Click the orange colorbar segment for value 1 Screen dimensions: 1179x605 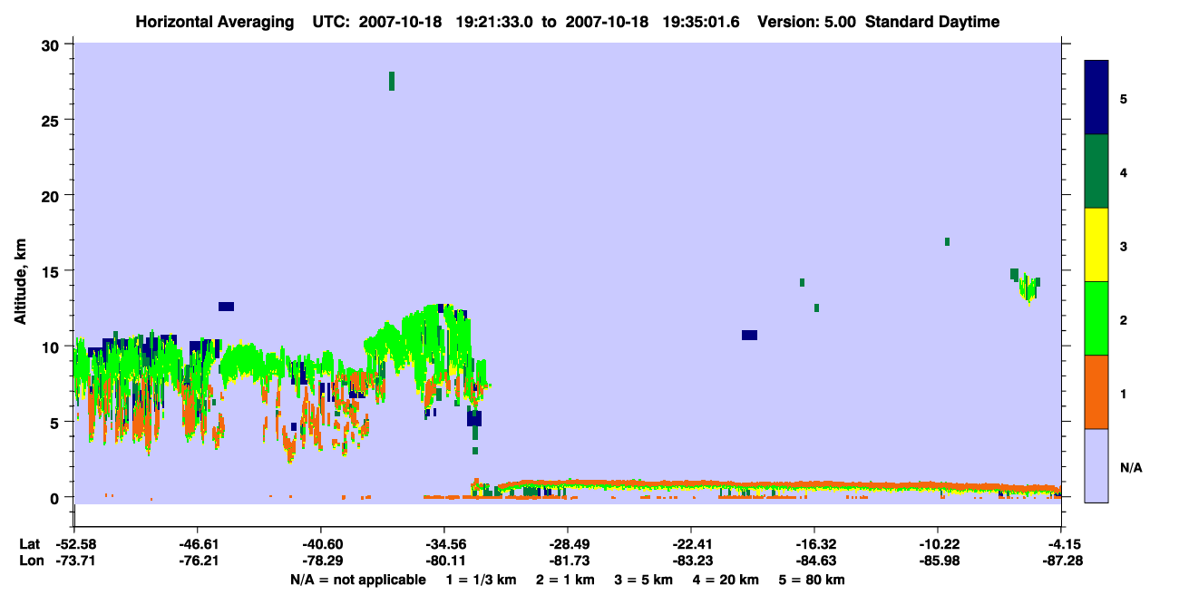click(1096, 392)
